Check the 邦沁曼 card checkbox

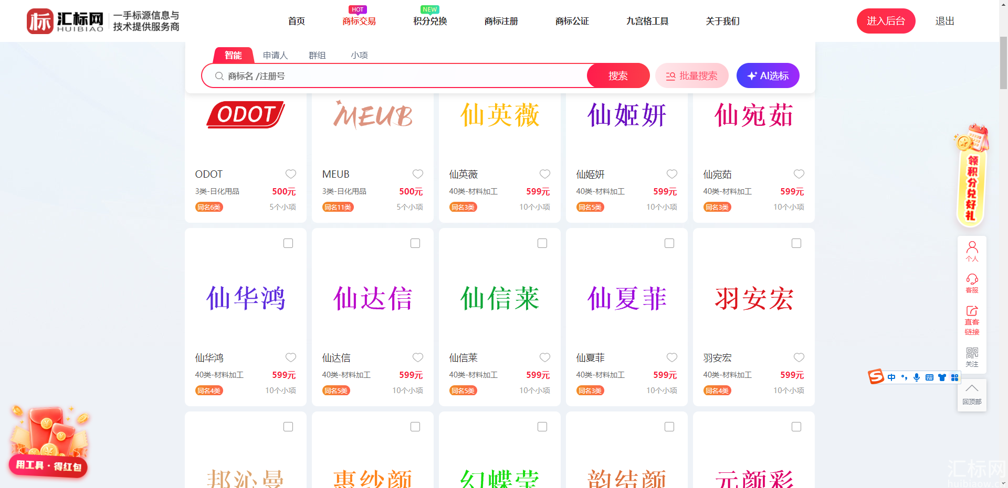[288, 427]
